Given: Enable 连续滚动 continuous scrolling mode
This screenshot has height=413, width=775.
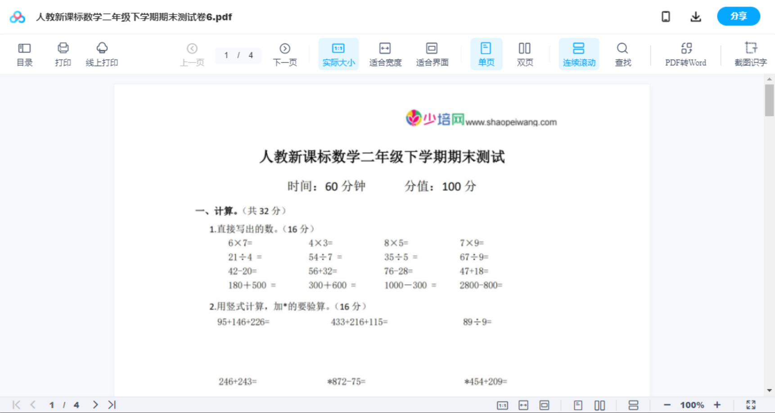Looking at the screenshot, I should coord(579,54).
